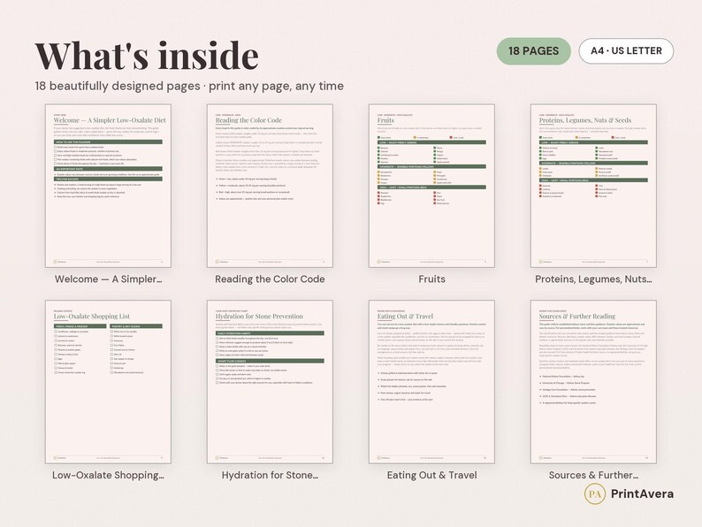The height and width of the screenshot is (527, 702).
Task: Open the Eating Out & Travel page thumbnail
Action: tap(431, 382)
